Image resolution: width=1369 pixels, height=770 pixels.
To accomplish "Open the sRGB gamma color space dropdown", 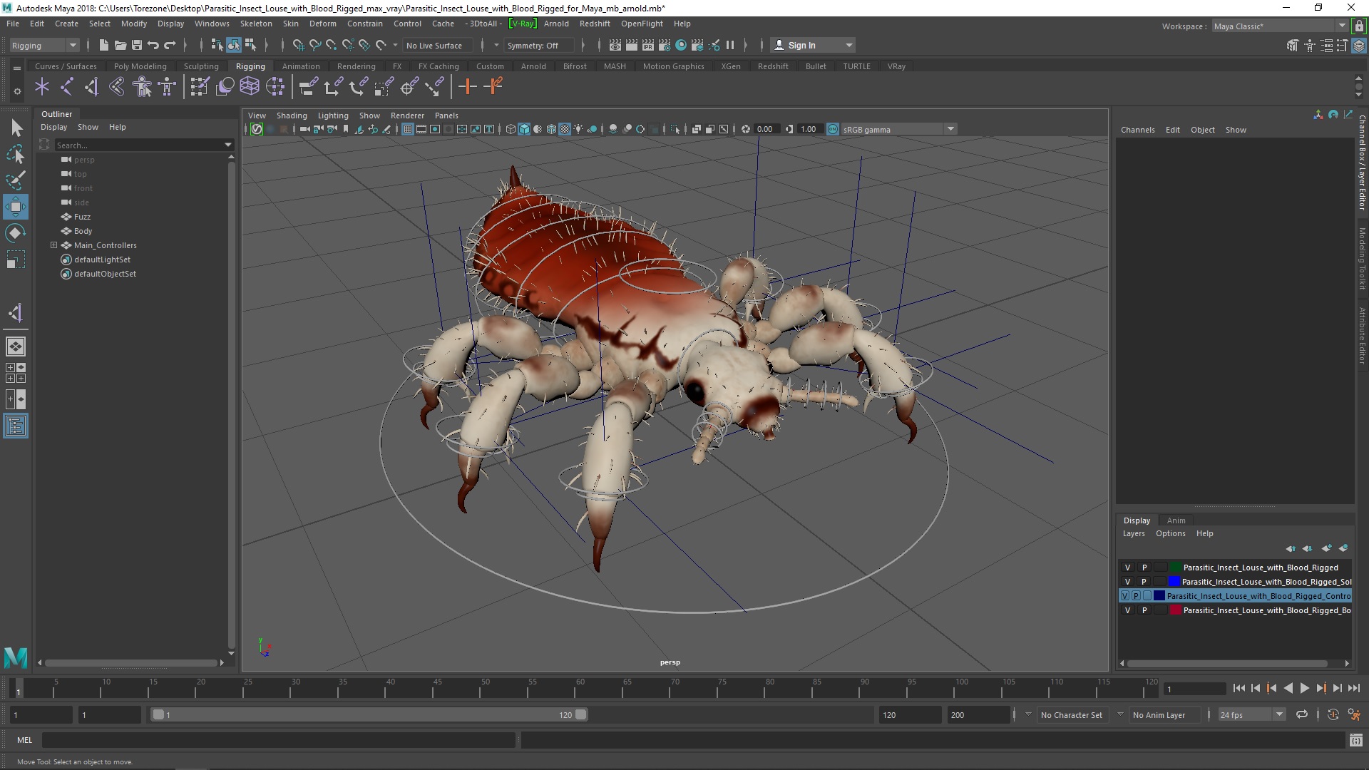I will coord(898,129).
